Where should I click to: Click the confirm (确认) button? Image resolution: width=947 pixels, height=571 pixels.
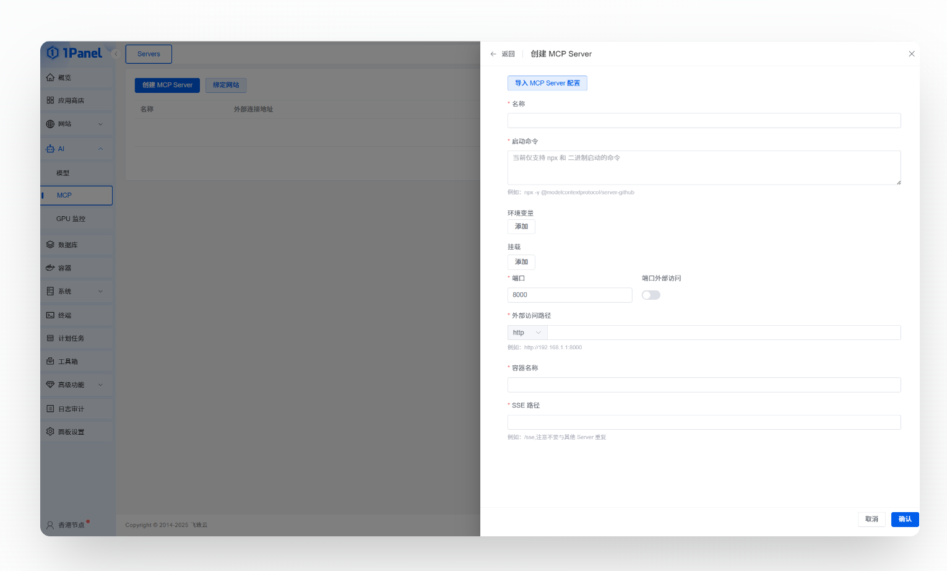[904, 519]
